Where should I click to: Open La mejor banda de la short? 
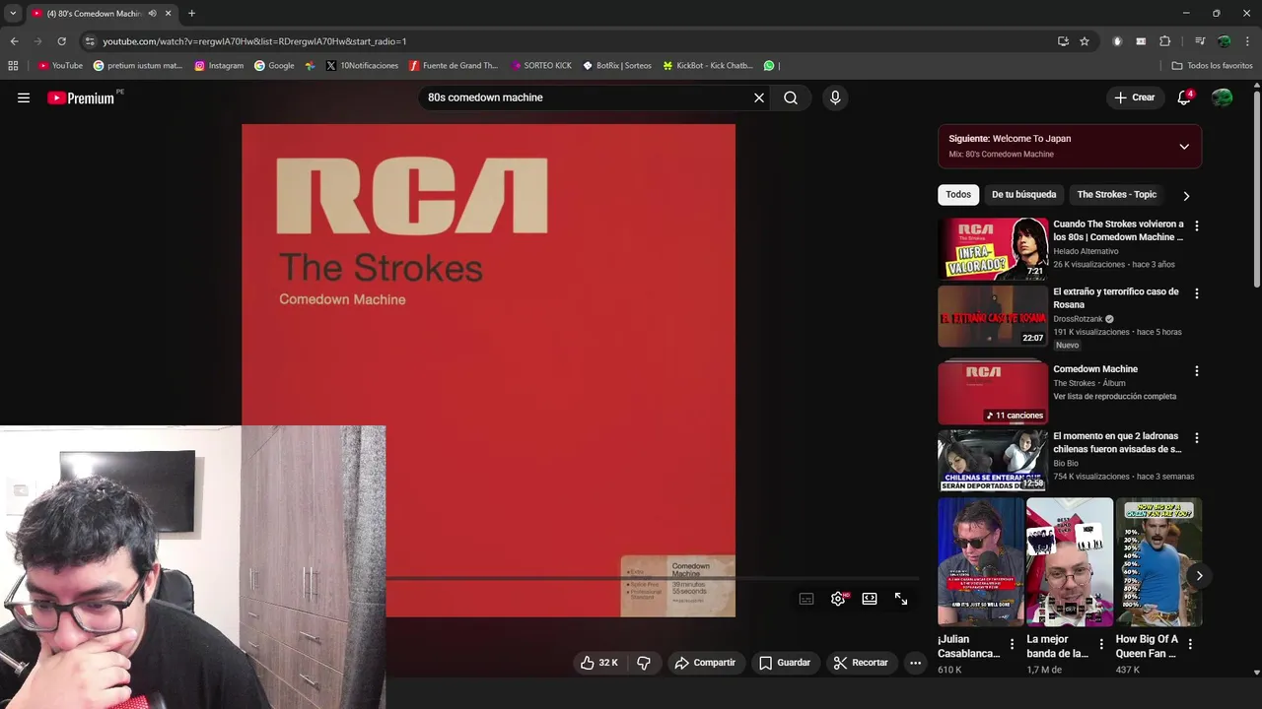(x=1070, y=561)
